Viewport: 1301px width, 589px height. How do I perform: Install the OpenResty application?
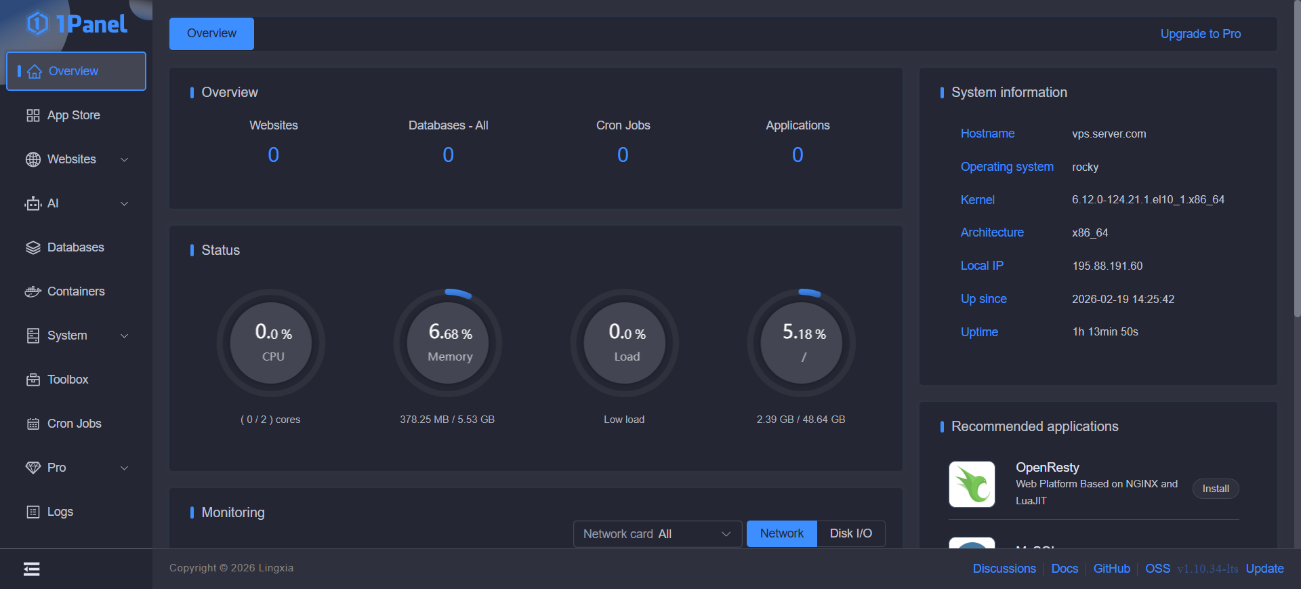click(1215, 489)
